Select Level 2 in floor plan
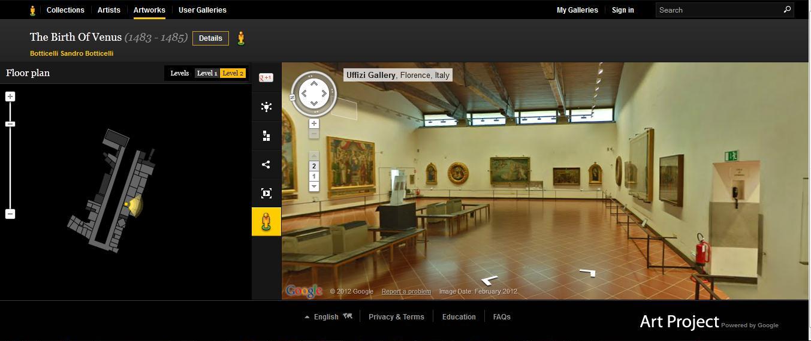Viewport: 811px width, 341px height. pyautogui.click(x=233, y=73)
